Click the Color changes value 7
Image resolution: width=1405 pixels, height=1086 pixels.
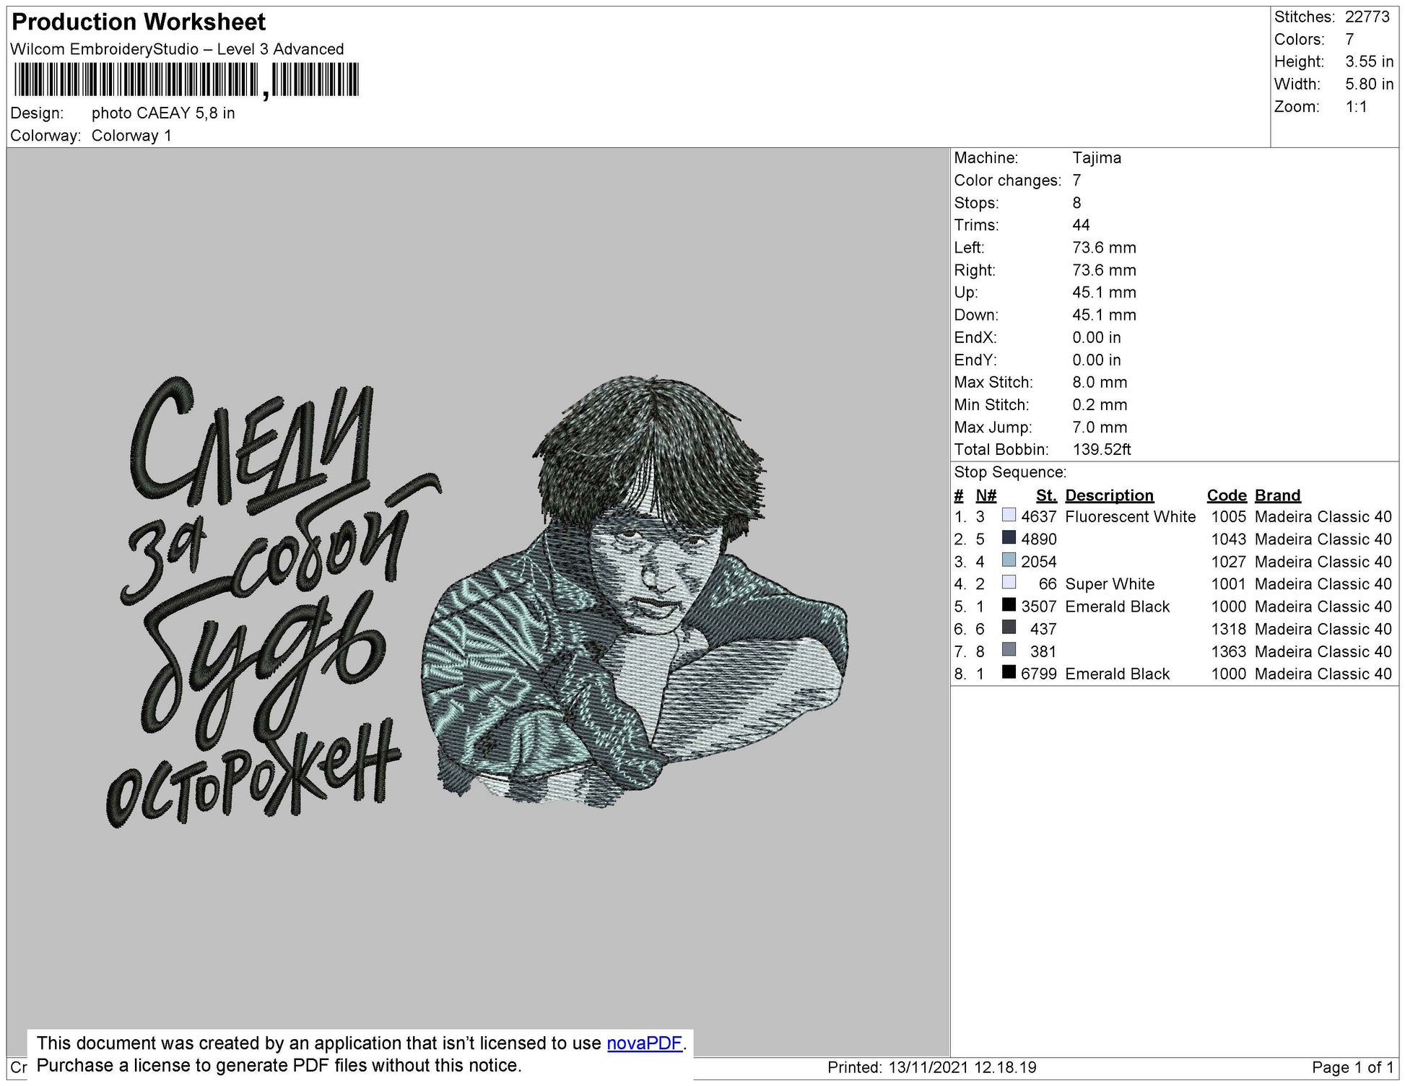(x=1076, y=181)
